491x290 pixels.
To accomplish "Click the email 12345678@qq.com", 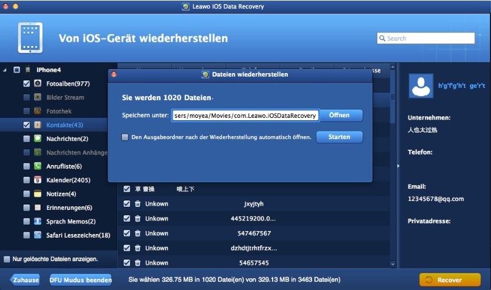I will [436, 199].
